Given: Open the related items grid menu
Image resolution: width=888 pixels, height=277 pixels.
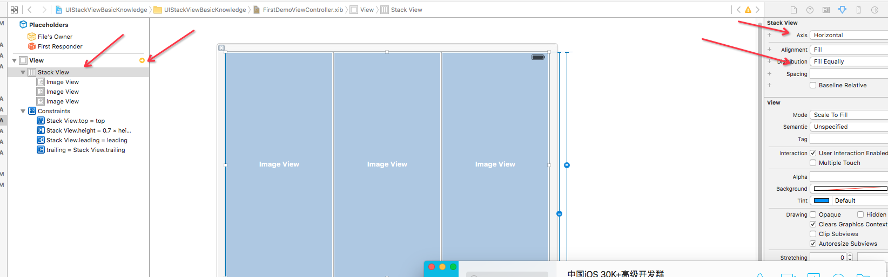Looking at the screenshot, I should 15,10.
